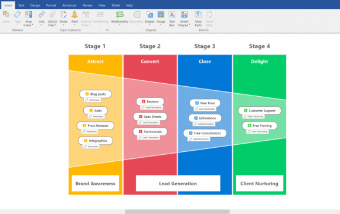Select the Blog posts topic
340x214 pixels.
[96, 94]
